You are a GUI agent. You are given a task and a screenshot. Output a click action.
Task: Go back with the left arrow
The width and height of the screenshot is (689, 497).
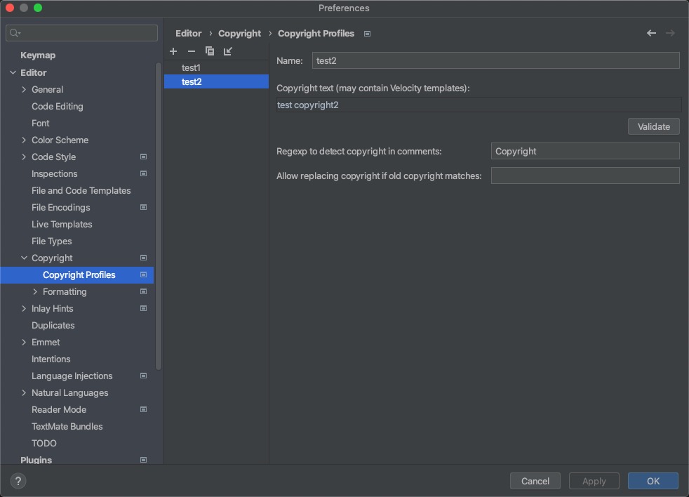point(651,33)
